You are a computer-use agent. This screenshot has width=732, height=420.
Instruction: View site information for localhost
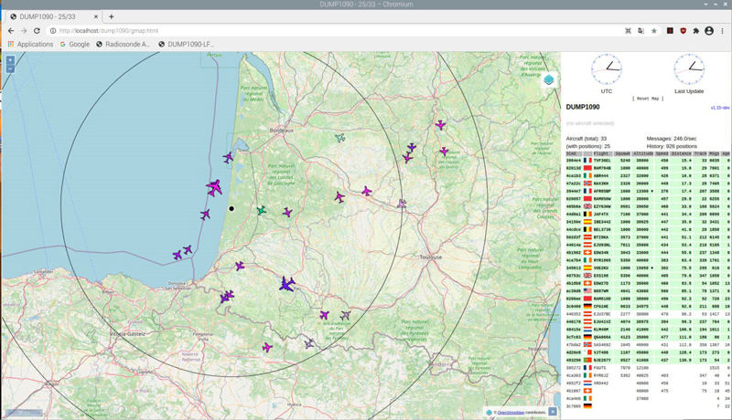point(53,31)
